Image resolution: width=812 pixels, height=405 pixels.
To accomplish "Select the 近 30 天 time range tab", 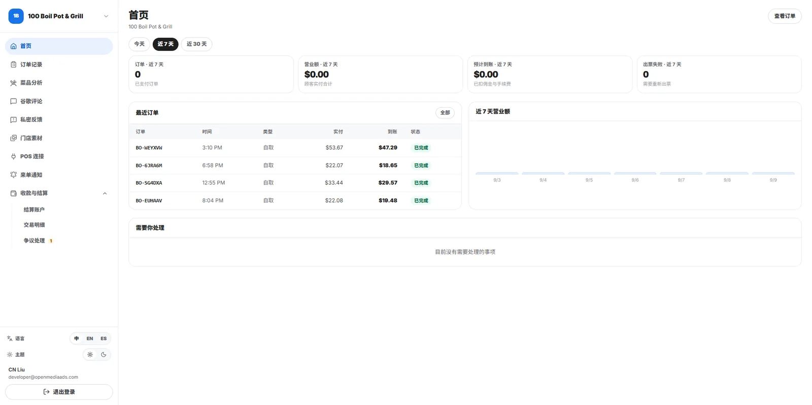I will pos(196,44).
